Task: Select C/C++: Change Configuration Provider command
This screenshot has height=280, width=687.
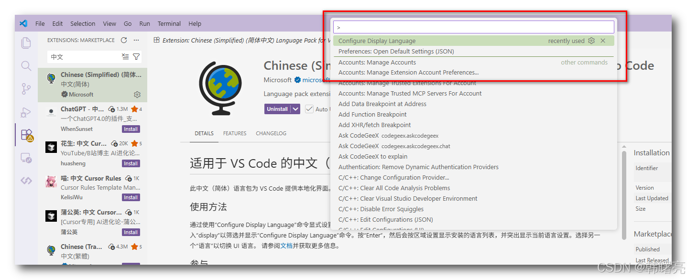Action: click(x=473, y=178)
